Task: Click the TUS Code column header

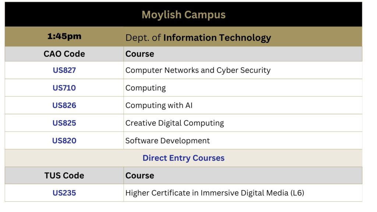Action: pos(64,176)
